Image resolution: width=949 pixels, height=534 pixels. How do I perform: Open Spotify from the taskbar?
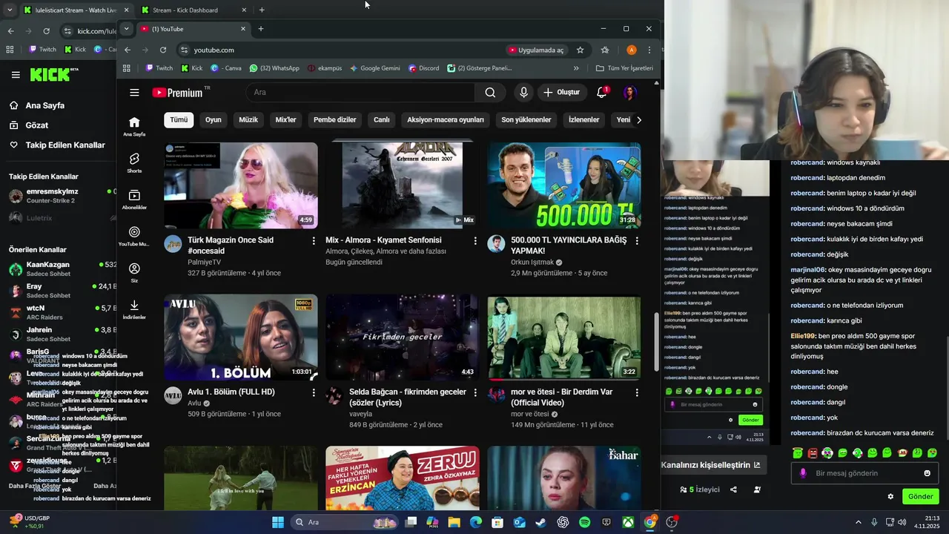pos(584,522)
